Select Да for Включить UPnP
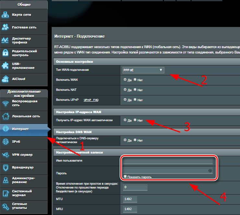 click(125, 100)
